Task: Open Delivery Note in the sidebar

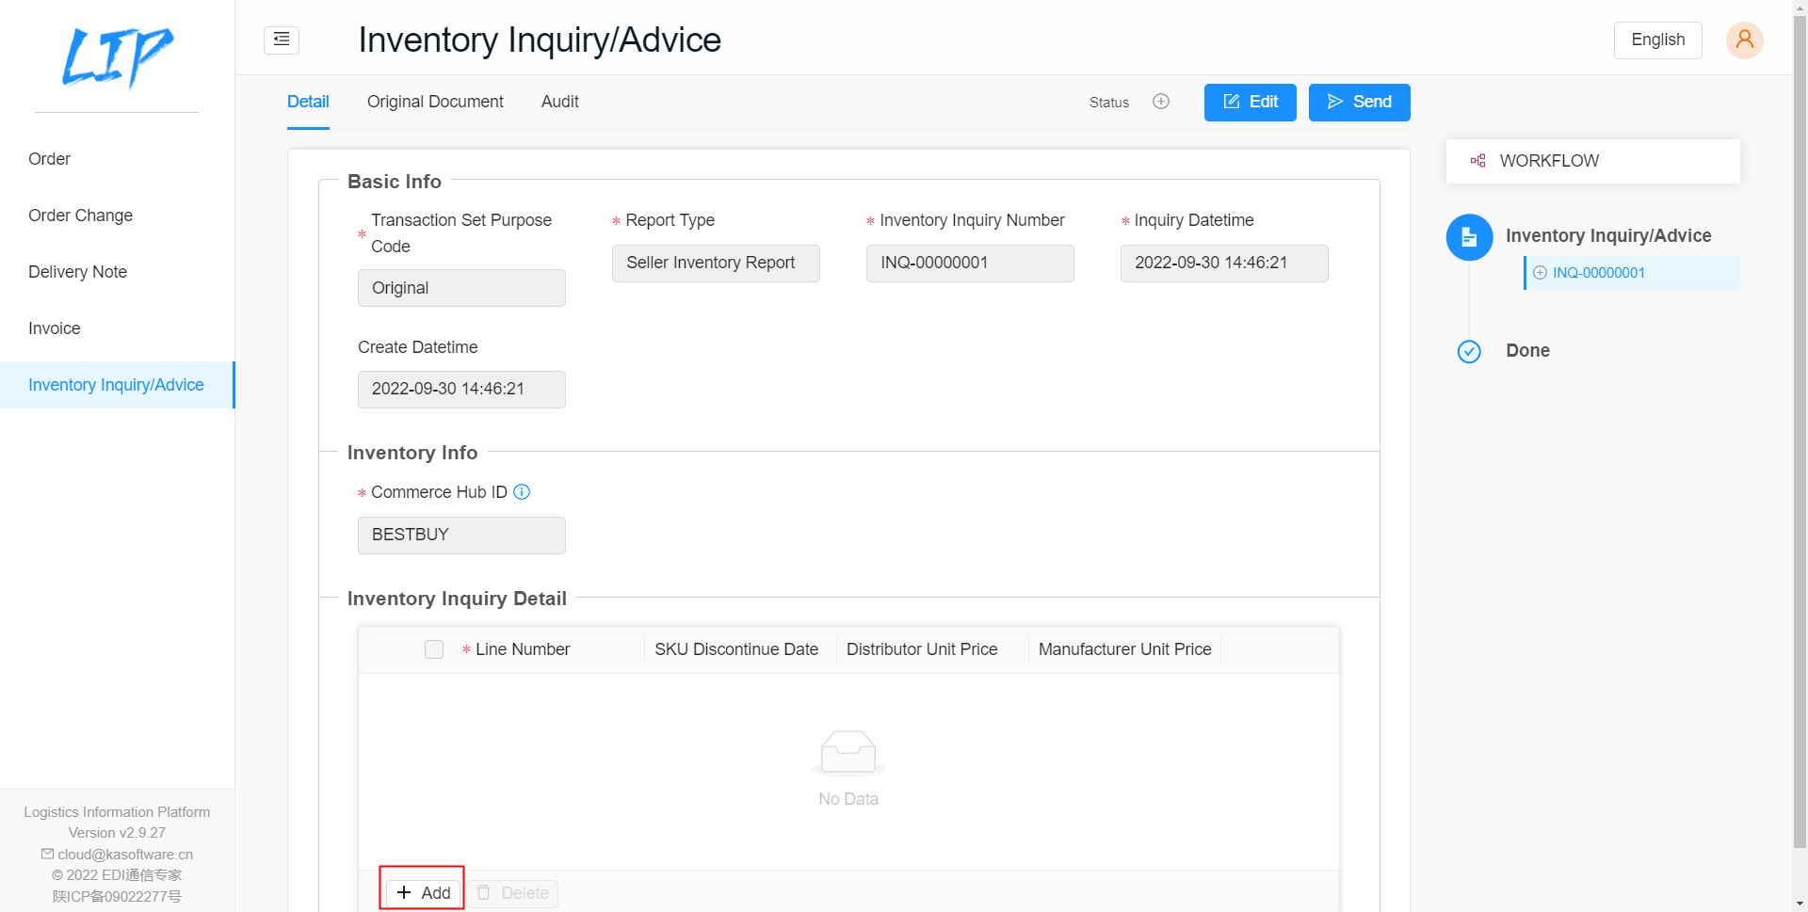Action: click(x=117, y=272)
